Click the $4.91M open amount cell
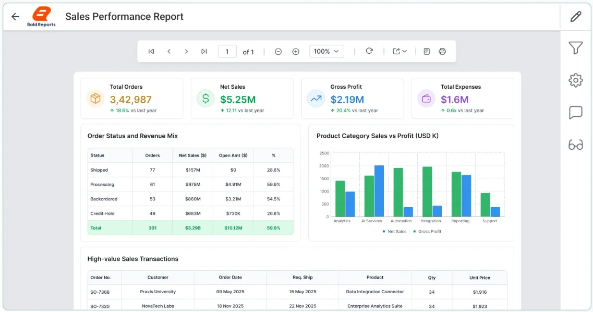The width and height of the screenshot is (593, 312). pyautogui.click(x=233, y=185)
